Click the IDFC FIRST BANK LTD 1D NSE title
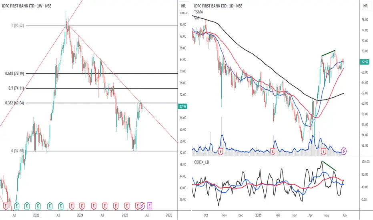Screen dimensions: 373x220 [218, 6]
